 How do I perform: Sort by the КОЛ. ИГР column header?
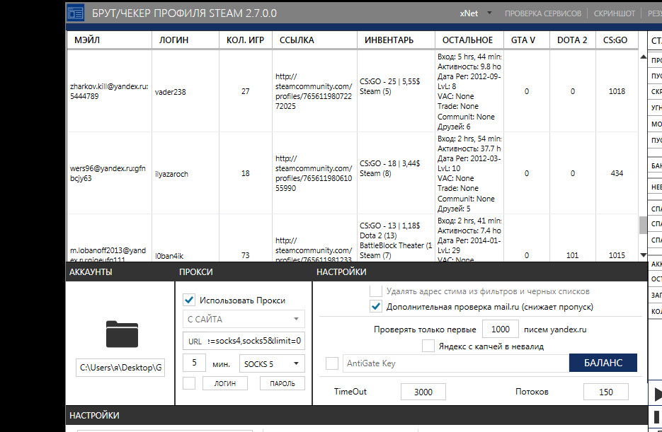[246, 40]
